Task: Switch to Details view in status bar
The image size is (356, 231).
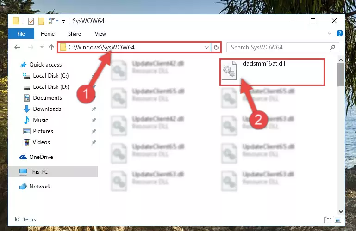Action: tap(328, 220)
